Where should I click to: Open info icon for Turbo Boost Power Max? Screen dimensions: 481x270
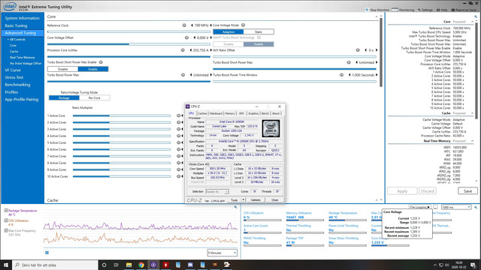(183, 75)
